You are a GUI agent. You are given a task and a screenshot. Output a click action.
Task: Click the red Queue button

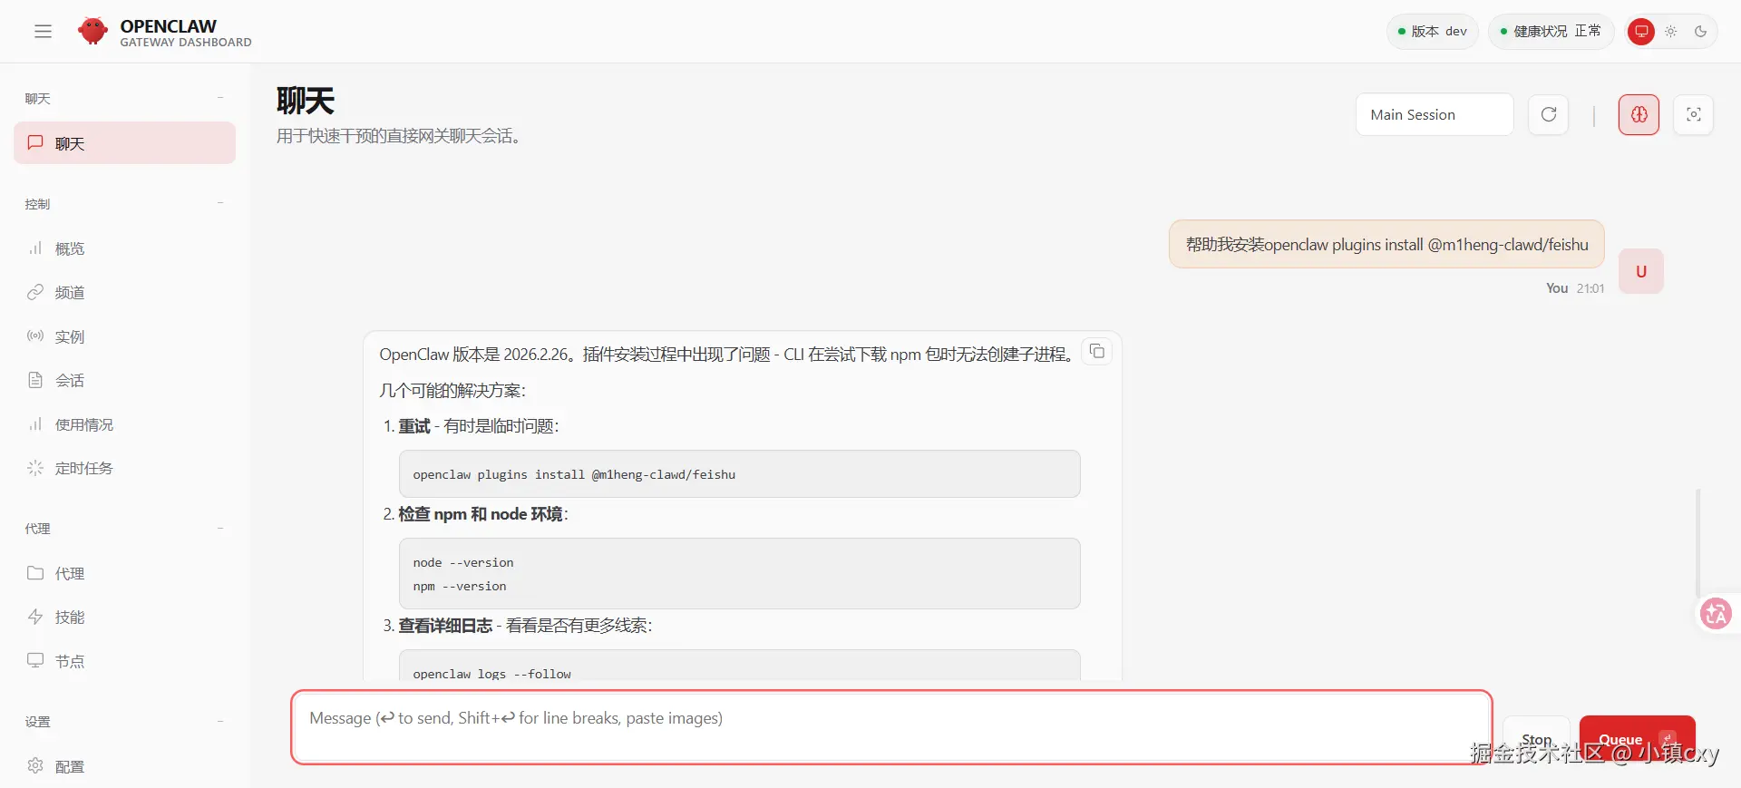(1637, 740)
